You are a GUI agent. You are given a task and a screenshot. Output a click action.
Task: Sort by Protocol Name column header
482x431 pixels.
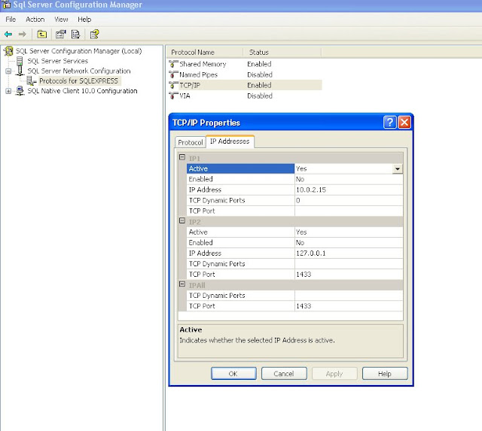pyautogui.click(x=205, y=53)
